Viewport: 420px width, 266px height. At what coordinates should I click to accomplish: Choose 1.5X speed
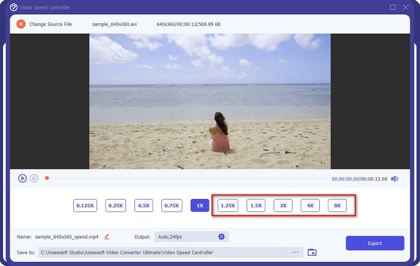256,205
